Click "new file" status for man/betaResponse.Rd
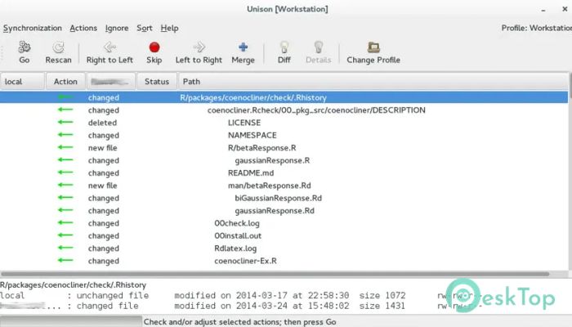The height and width of the screenshot is (327, 572). pos(102,186)
